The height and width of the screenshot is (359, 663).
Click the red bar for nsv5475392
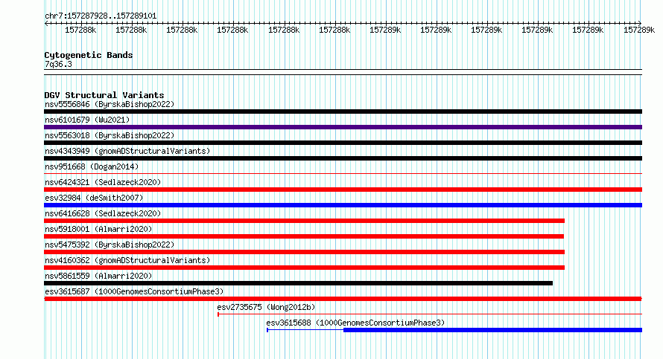pos(305,252)
